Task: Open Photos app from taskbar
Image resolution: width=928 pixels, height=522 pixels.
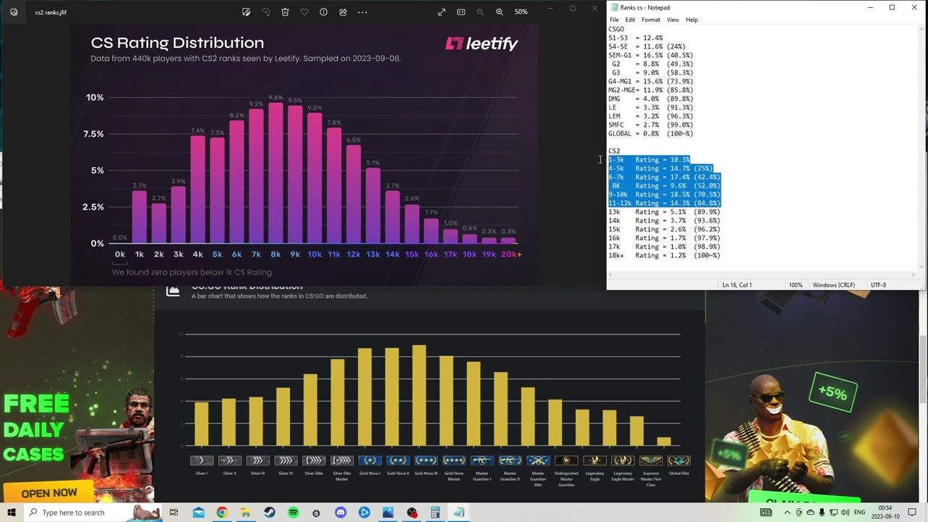Action: 388,513
